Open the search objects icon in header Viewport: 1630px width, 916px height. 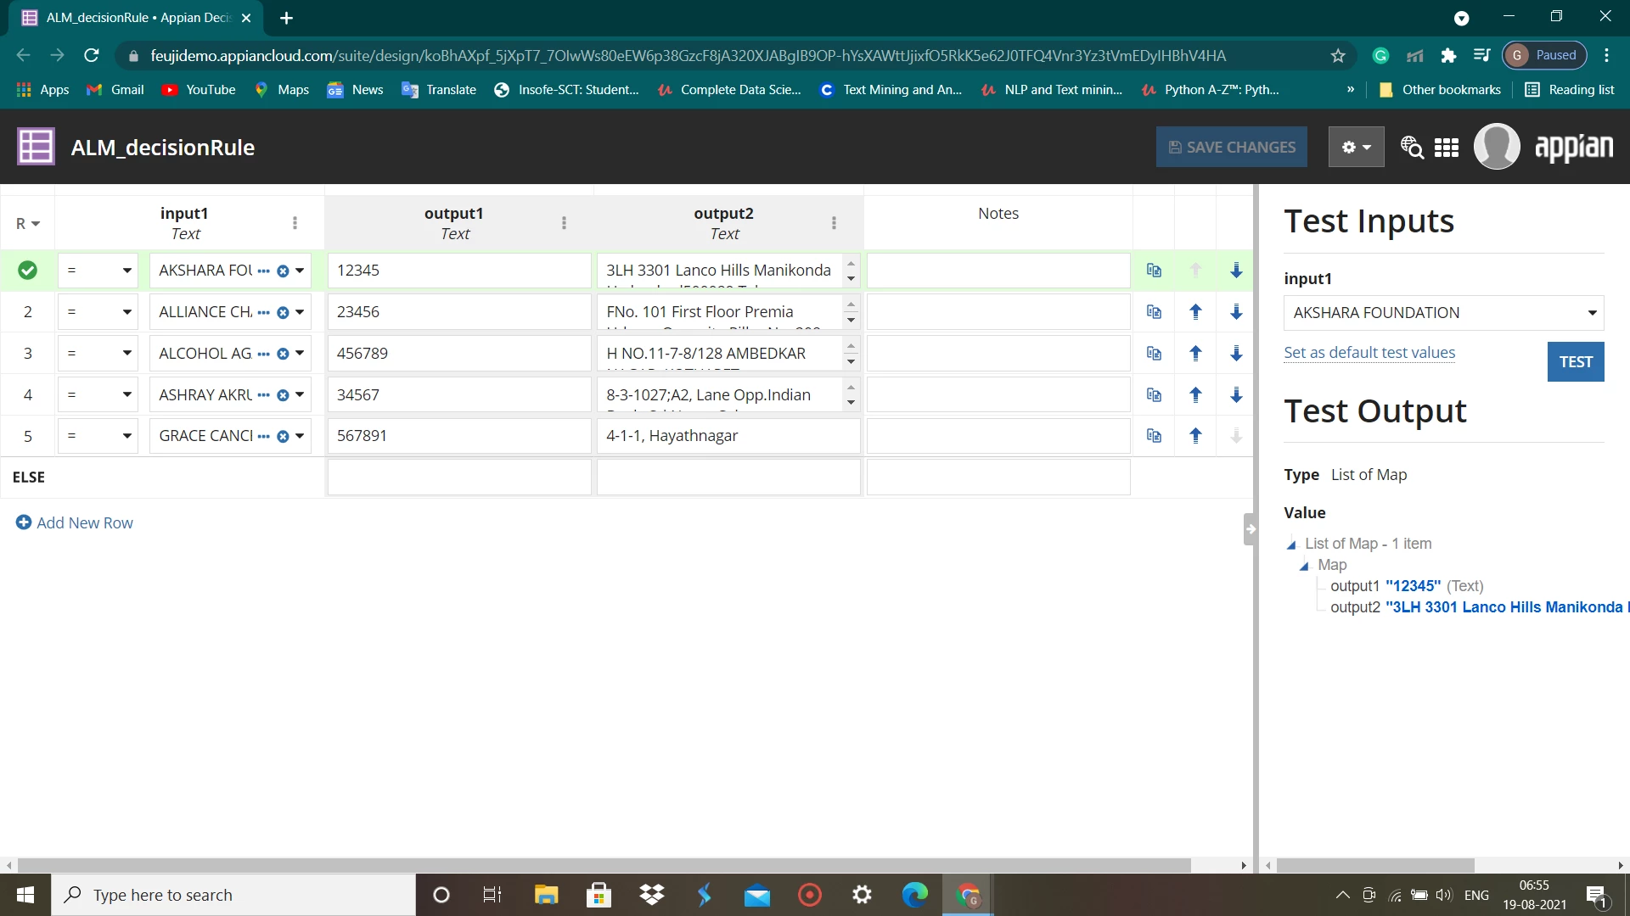[x=1412, y=148]
